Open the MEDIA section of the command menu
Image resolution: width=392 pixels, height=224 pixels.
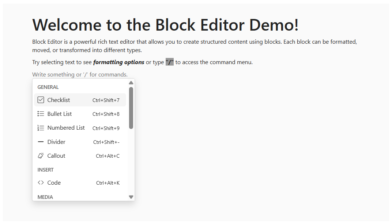44,197
